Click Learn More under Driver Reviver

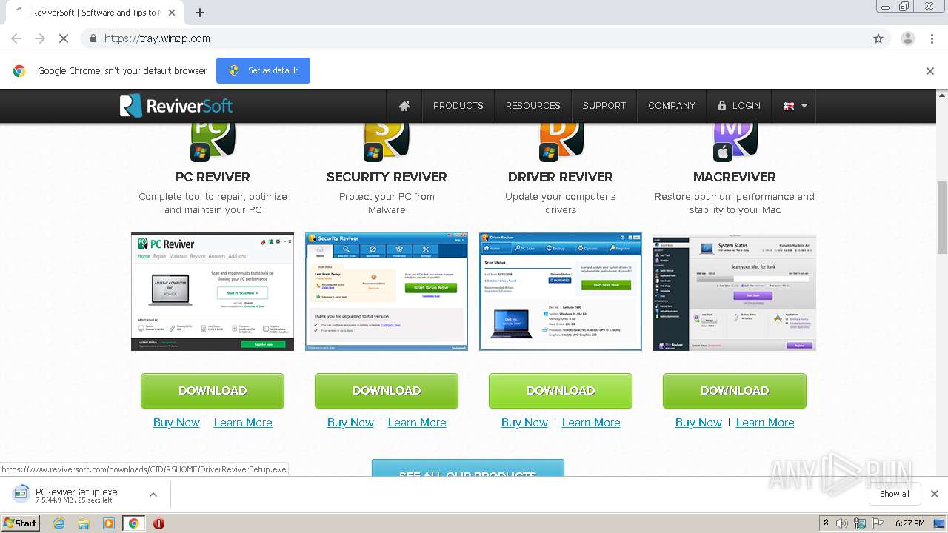tap(591, 423)
